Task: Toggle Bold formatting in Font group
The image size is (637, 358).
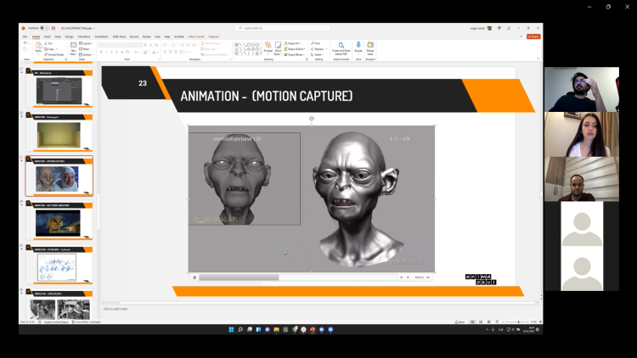Action: click(x=101, y=52)
